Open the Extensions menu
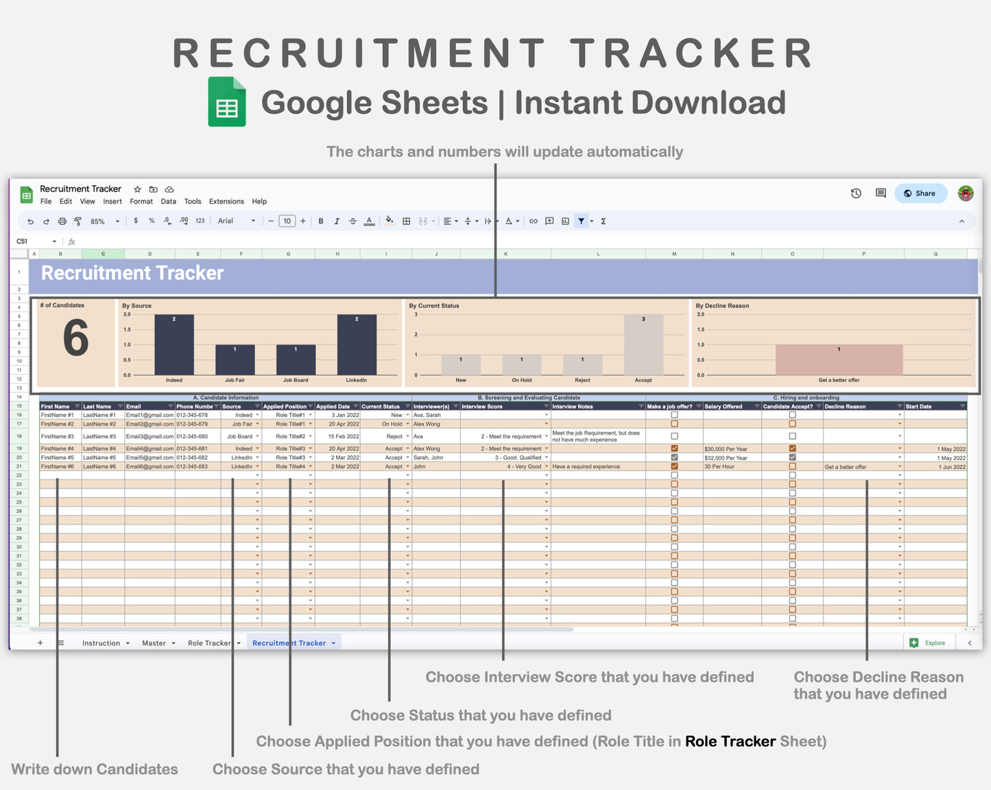991x790 pixels. click(226, 201)
